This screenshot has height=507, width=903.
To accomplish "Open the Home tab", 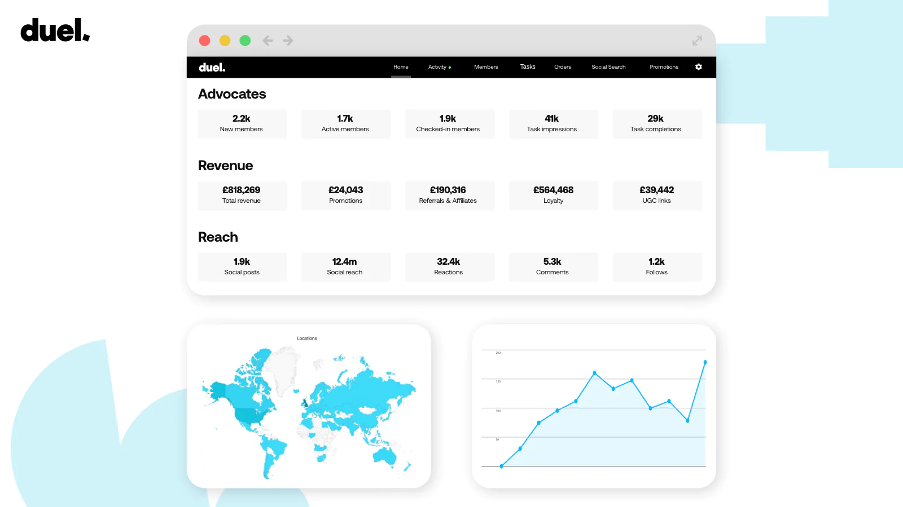I will click(401, 67).
